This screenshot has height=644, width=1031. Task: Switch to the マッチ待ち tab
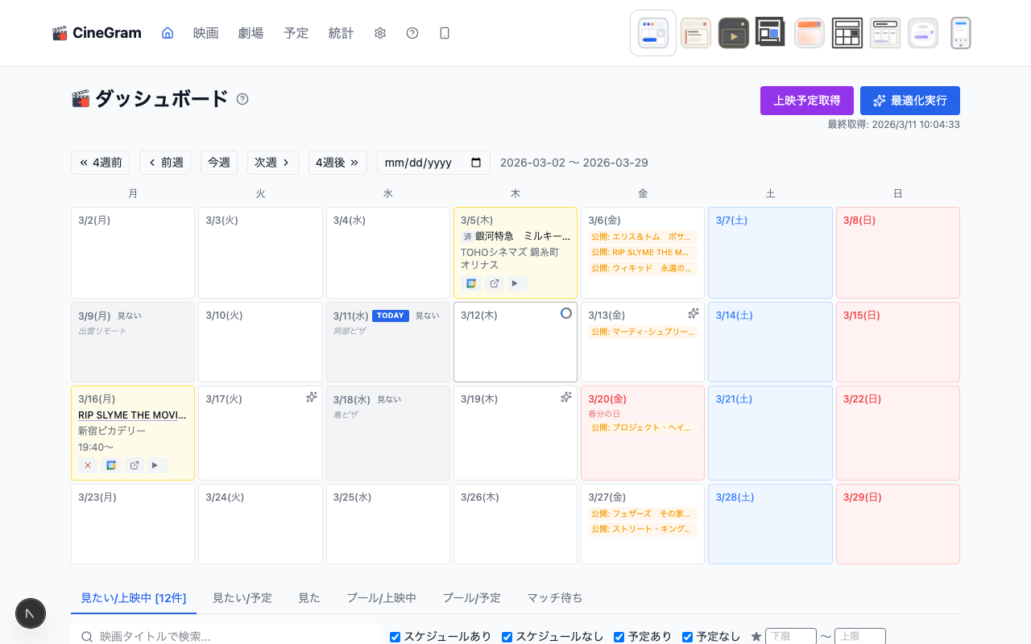tap(555, 598)
